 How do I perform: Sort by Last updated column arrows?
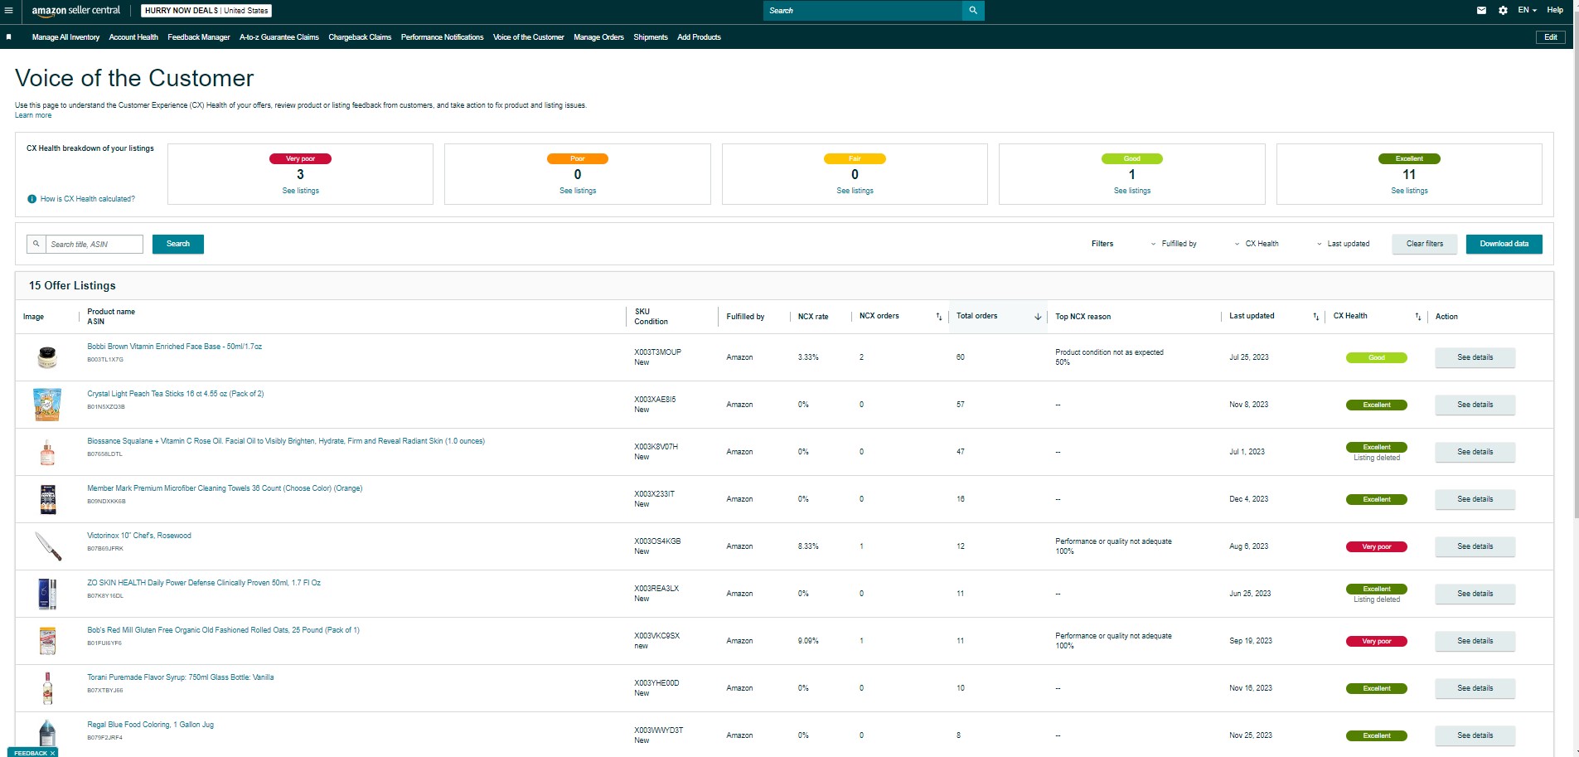[1316, 317]
